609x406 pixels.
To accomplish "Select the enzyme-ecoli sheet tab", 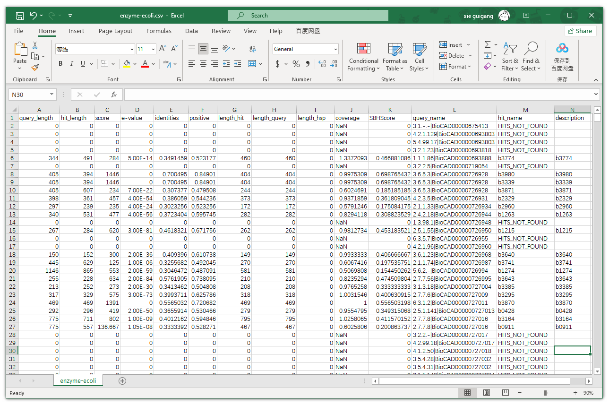I will pyautogui.click(x=78, y=381).
